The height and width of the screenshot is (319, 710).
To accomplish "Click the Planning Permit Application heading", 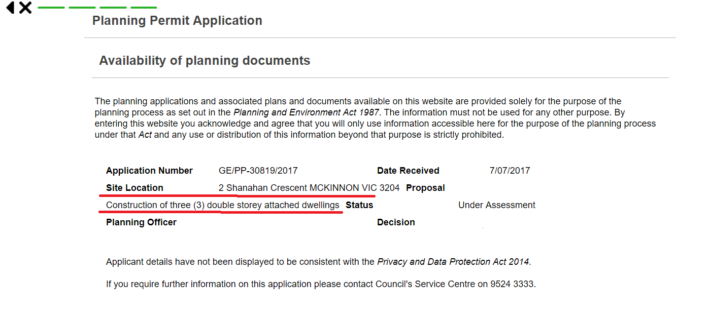I will (x=177, y=21).
